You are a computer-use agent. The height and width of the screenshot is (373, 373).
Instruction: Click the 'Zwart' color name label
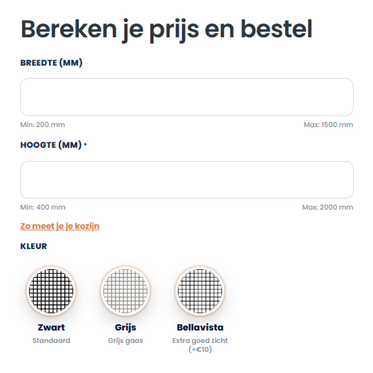pyautogui.click(x=51, y=327)
